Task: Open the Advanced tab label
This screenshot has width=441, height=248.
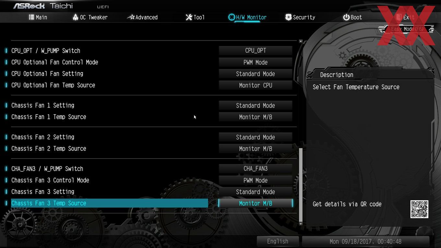Action: click(x=147, y=17)
